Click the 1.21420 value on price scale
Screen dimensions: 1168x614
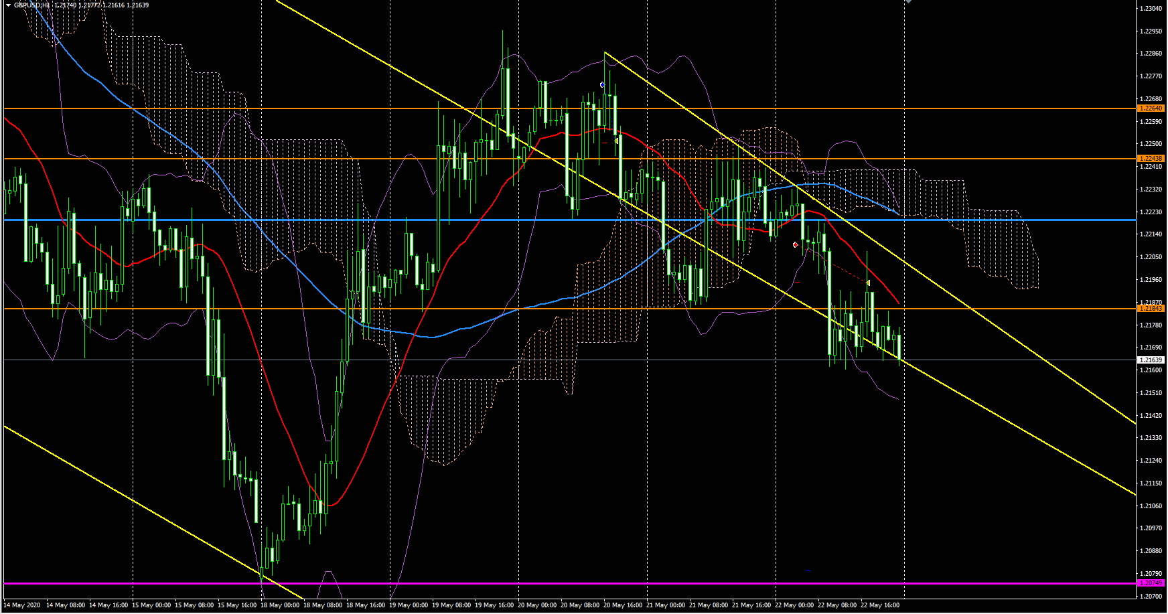pos(1151,416)
